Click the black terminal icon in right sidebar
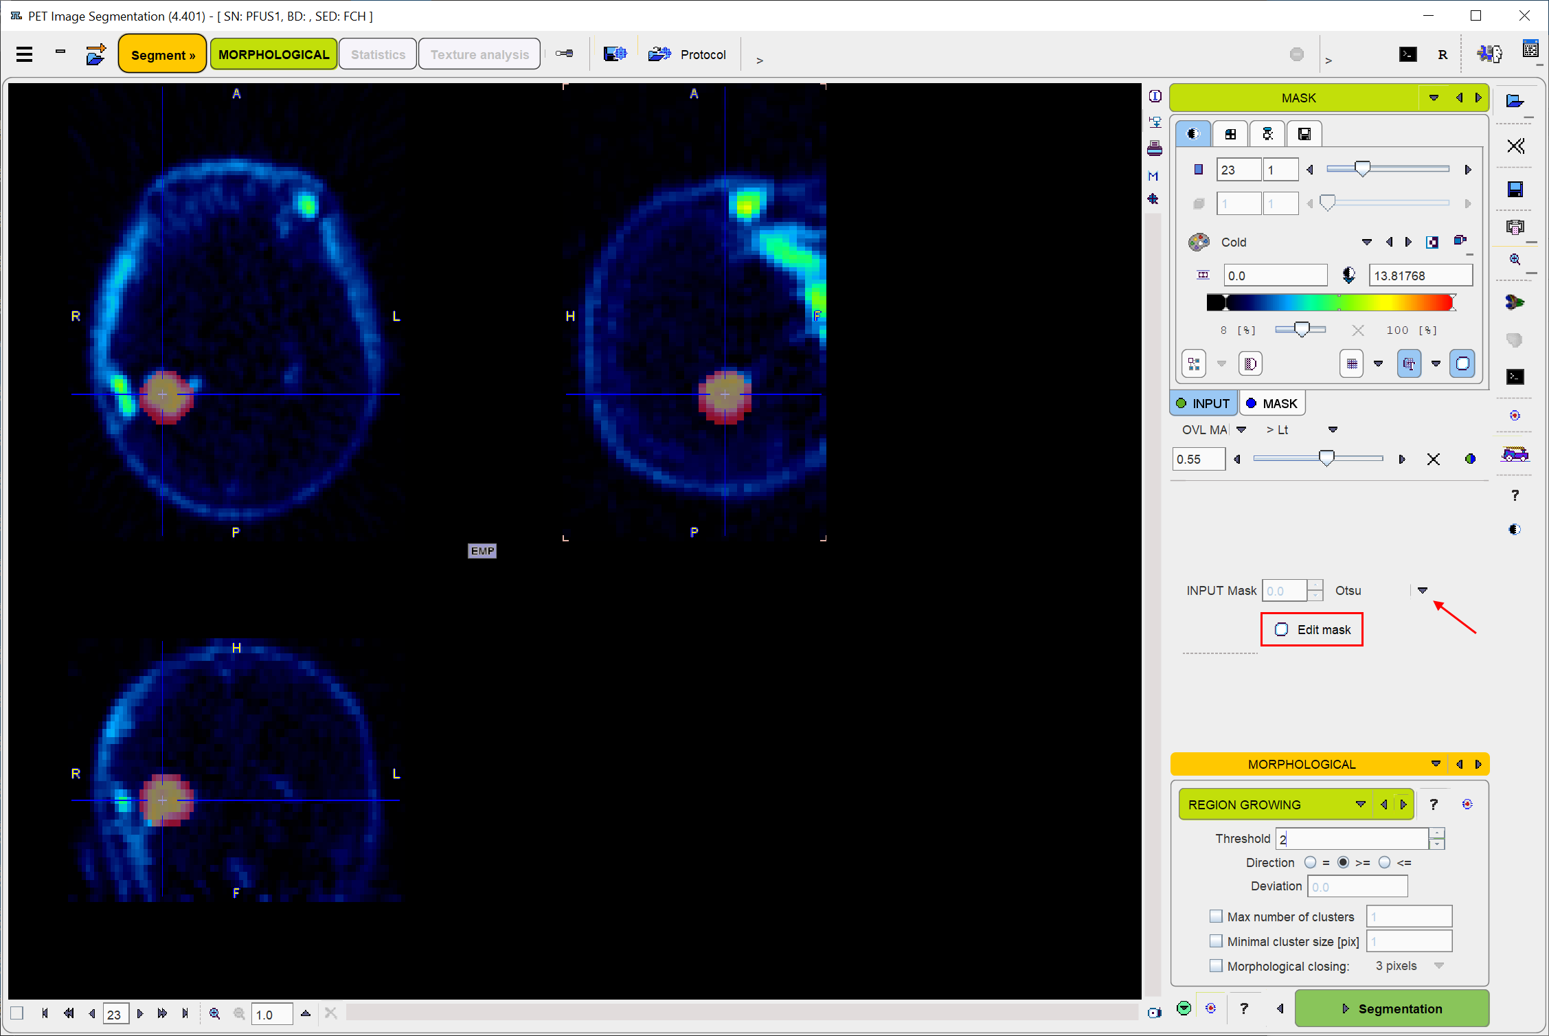Image resolution: width=1549 pixels, height=1036 pixels. (1515, 376)
